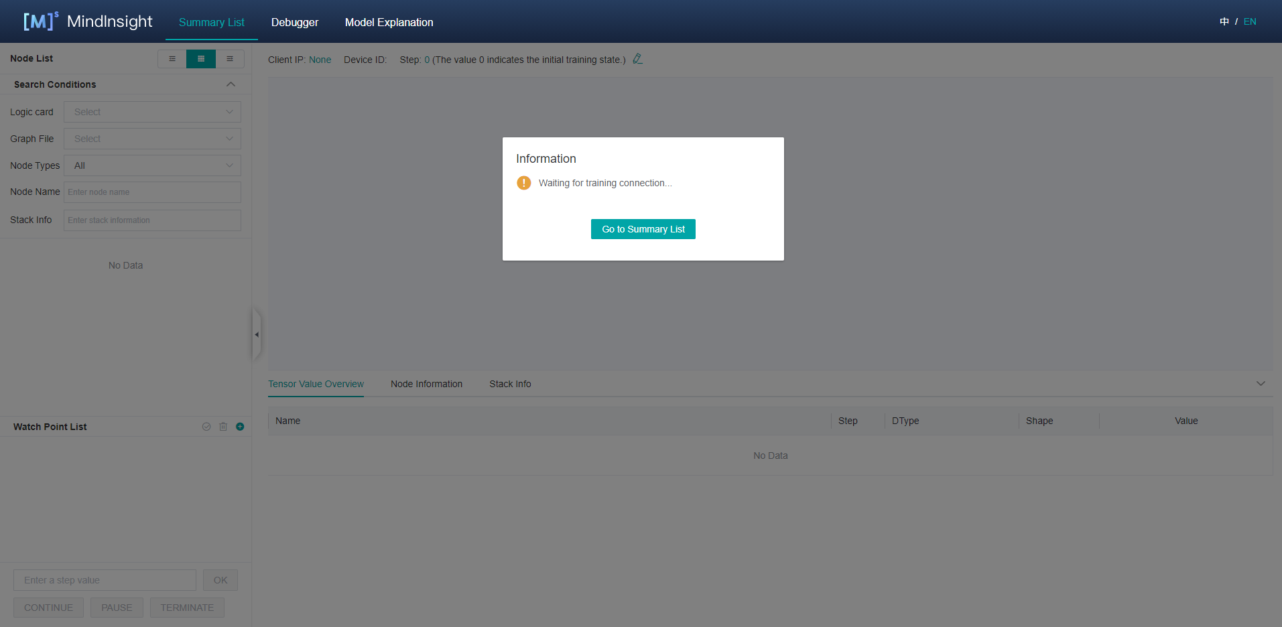Click the add watchpoint plus icon
Image resolution: width=1282 pixels, height=627 pixels.
point(240,427)
